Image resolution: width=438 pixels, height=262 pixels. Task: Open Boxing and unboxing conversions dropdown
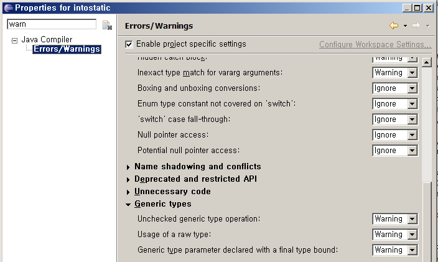click(x=395, y=88)
